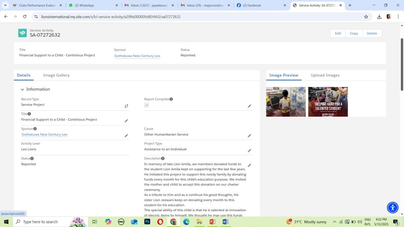Show info tooltip next to Status label

pyautogui.click(x=32, y=158)
